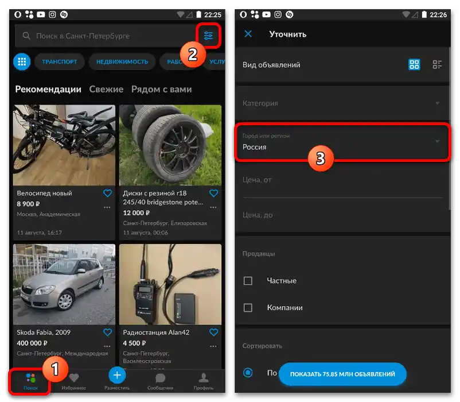Open the radio station listing photo
This screenshot has height=402, width=460.
click(170, 284)
